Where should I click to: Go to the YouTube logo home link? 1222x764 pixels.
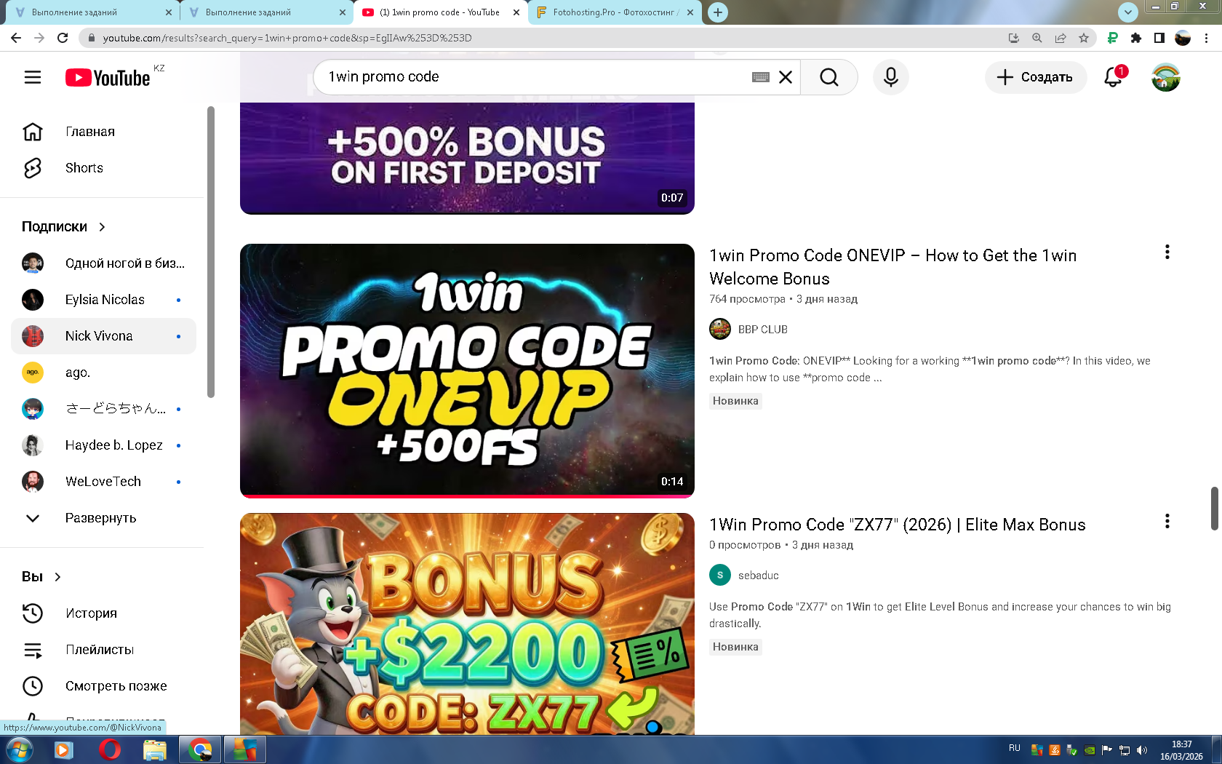pyautogui.click(x=108, y=77)
